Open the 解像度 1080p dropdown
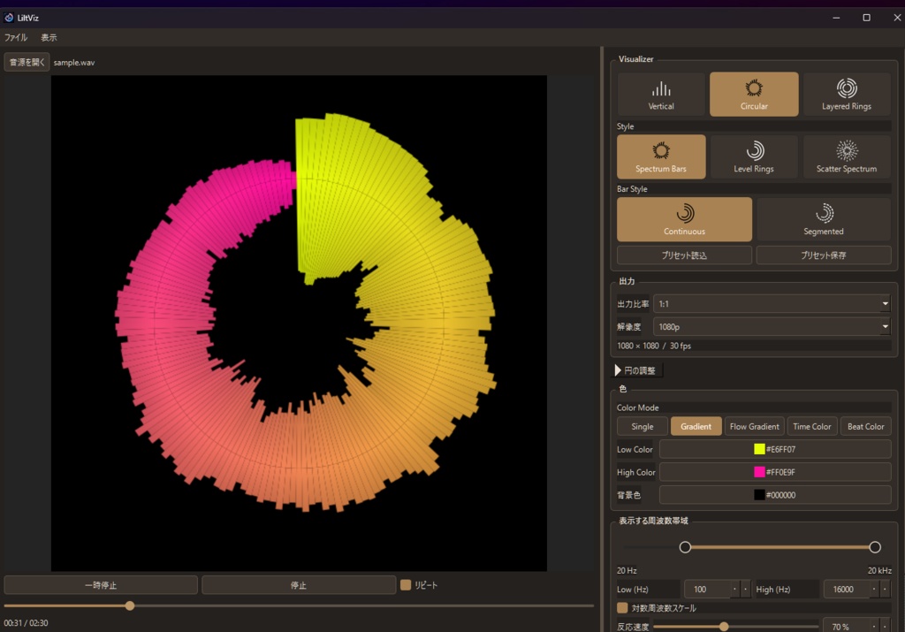Screen dimensions: 905x632 [772, 327]
